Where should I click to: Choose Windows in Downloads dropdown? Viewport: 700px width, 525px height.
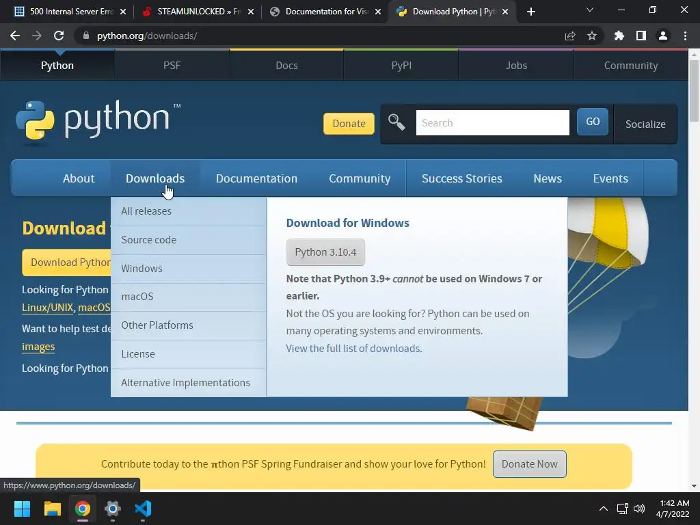(x=189, y=268)
